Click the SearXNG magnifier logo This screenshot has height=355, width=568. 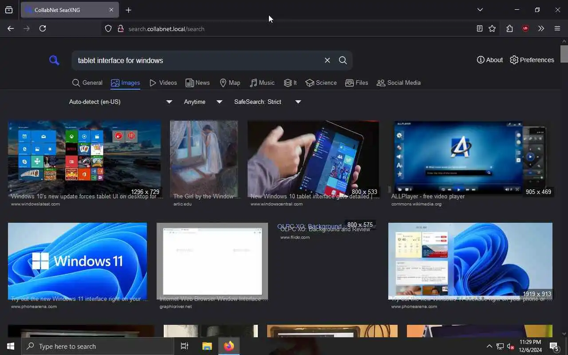coord(54,60)
